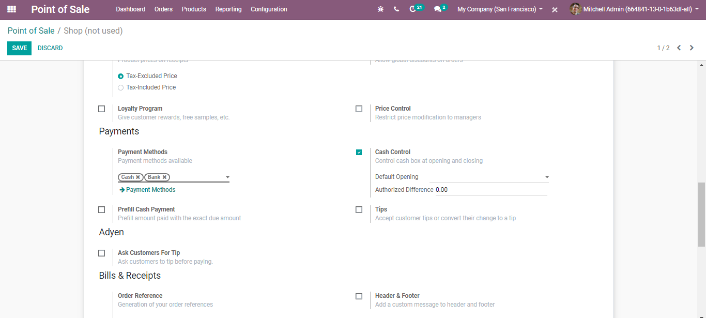Click the Authorized Difference input field
706x318 pixels.
[x=491, y=190]
